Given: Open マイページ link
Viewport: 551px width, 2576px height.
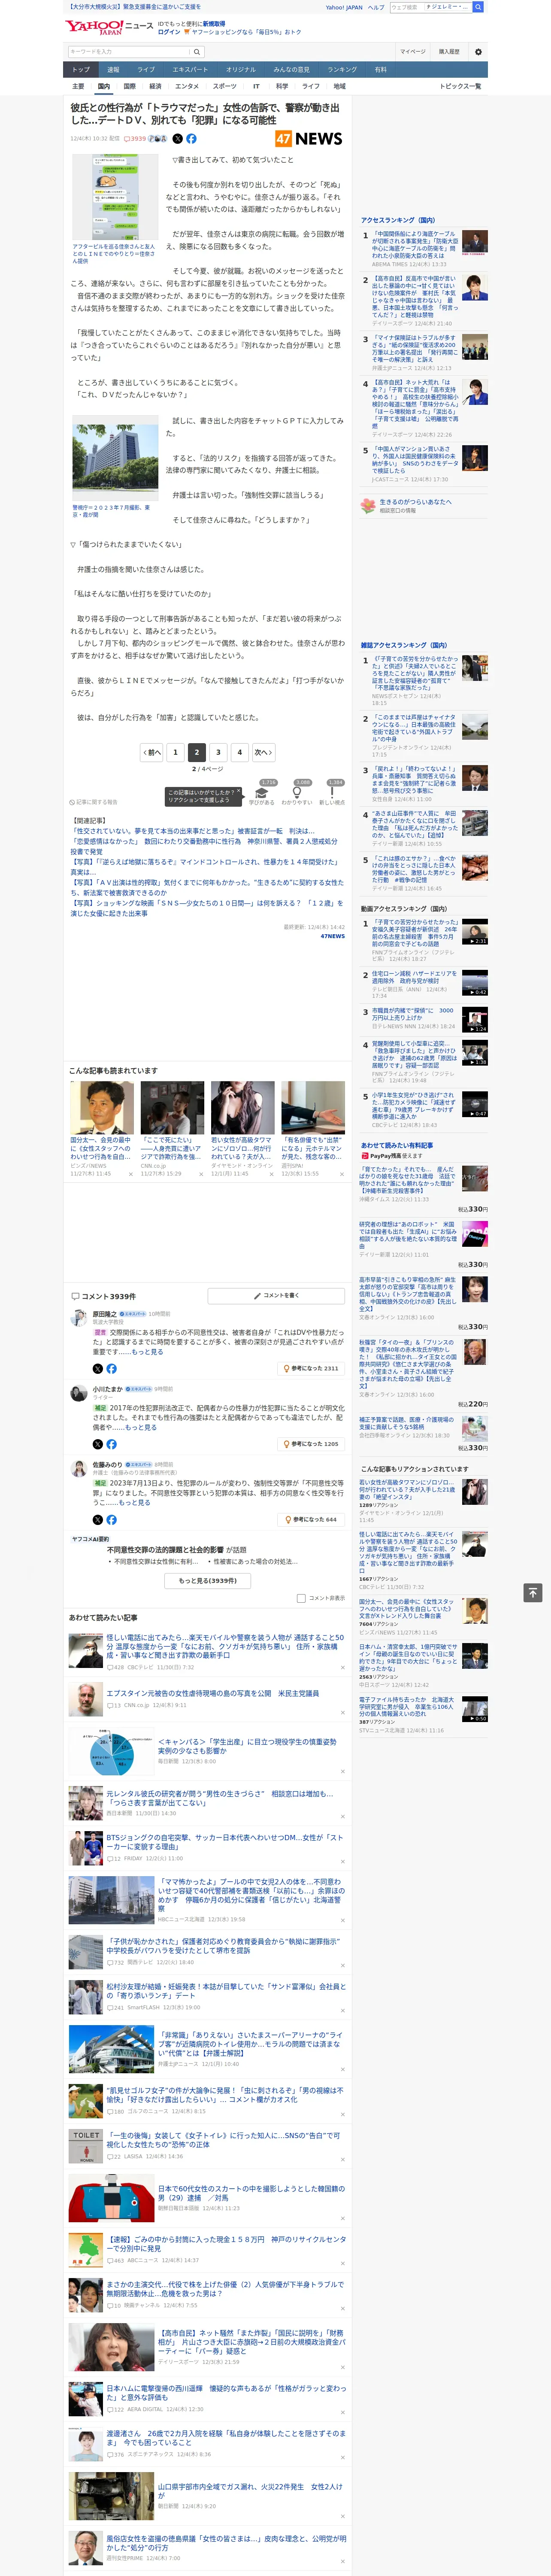Looking at the screenshot, I should click(412, 51).
